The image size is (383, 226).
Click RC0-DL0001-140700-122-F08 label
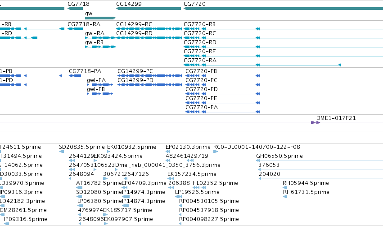click(257, 147)
